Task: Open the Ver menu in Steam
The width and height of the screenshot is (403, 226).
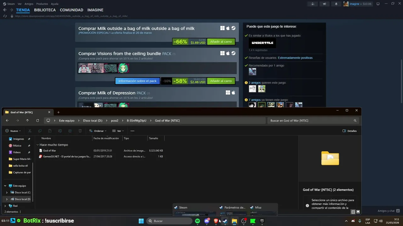Action: pos(20,4)
